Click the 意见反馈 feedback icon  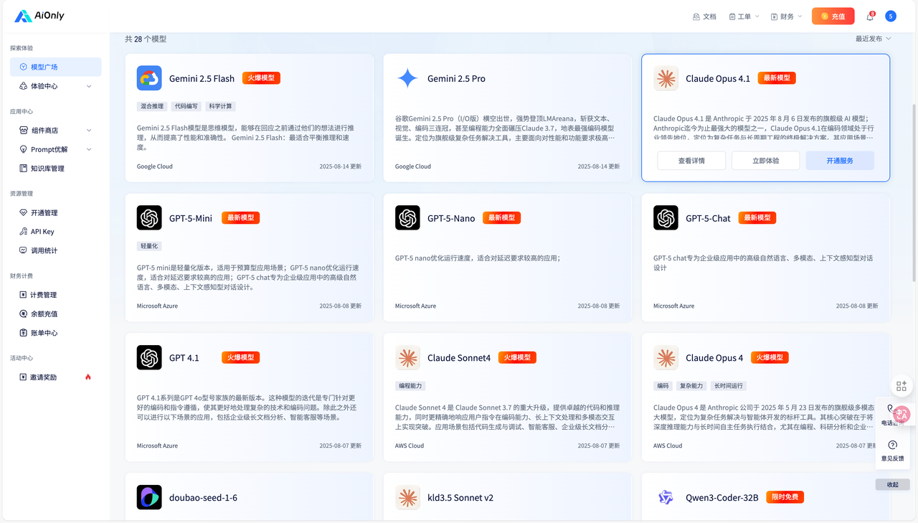(x=893, y=445)
